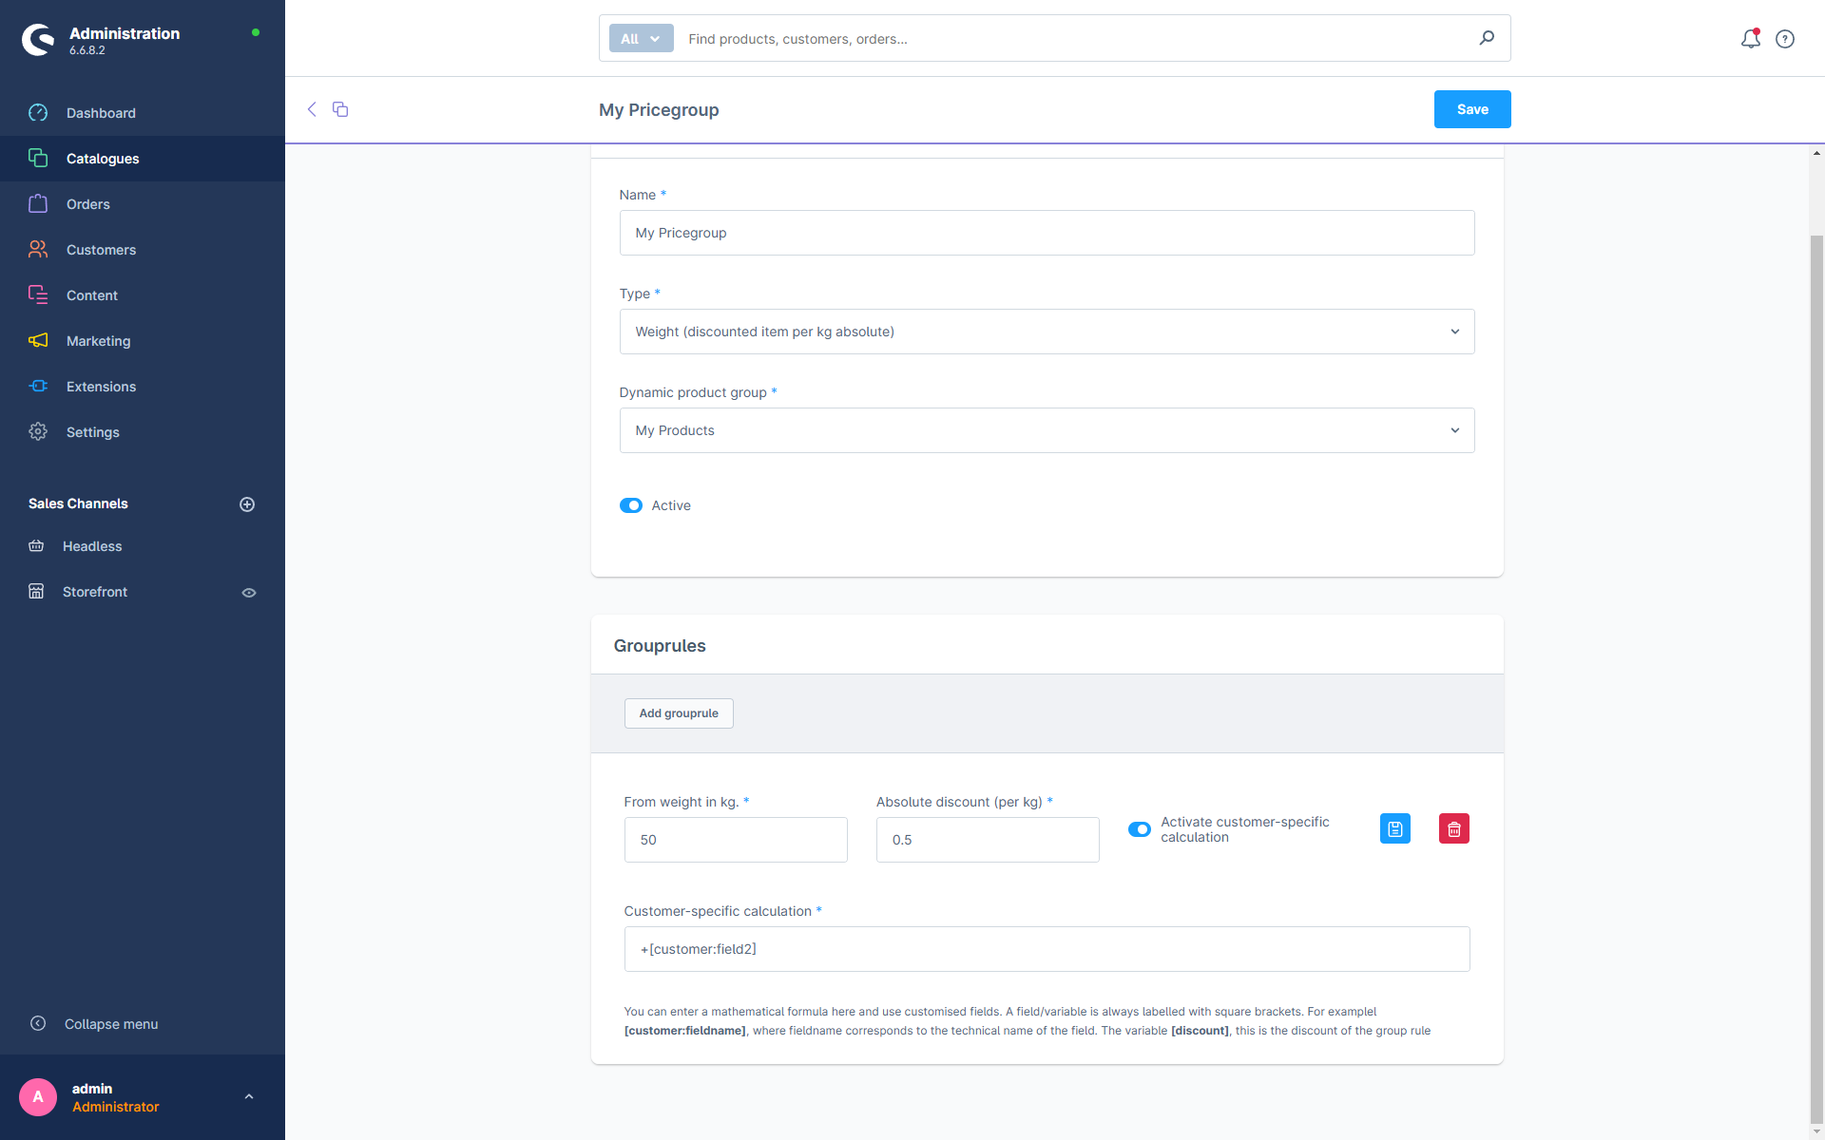Click the search magnifier icon
This screenshot has height=1140, width=1825.
(1487, 38)
